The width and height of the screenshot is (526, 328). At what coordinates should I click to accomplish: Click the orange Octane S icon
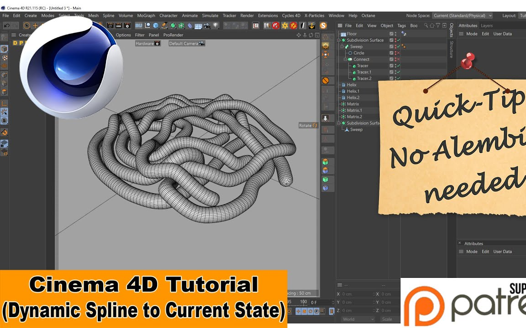tap(323, 26)
